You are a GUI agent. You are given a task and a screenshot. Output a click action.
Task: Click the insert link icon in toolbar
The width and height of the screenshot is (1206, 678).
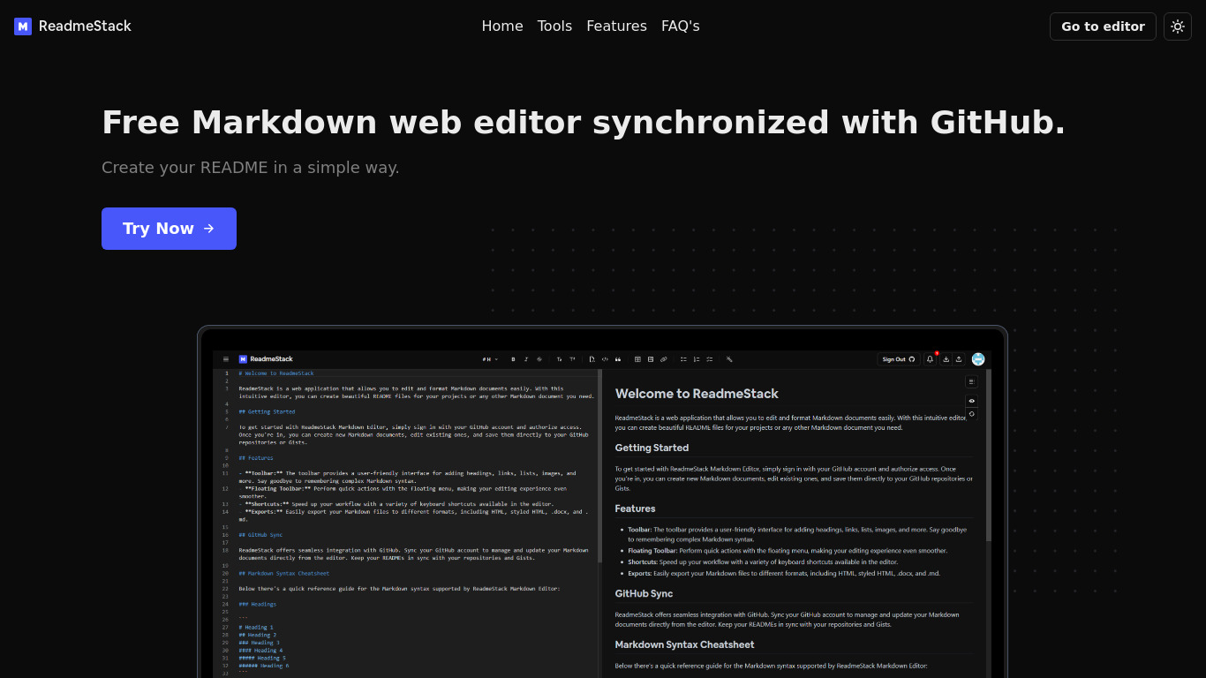point(663,359)
